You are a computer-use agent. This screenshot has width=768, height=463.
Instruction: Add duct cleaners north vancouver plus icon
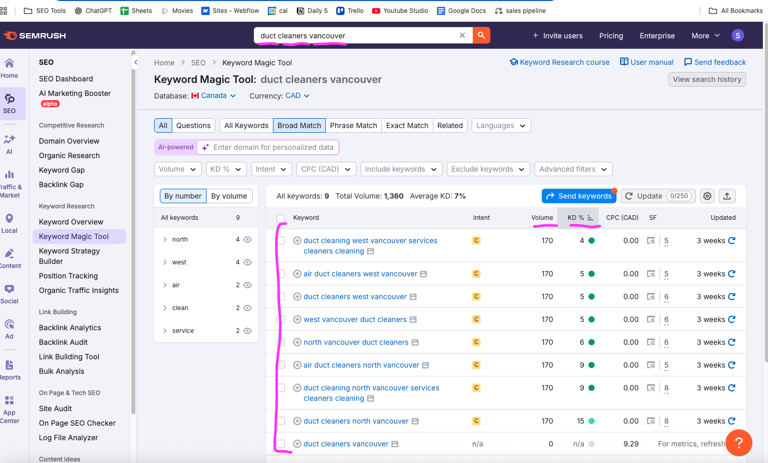297,421
